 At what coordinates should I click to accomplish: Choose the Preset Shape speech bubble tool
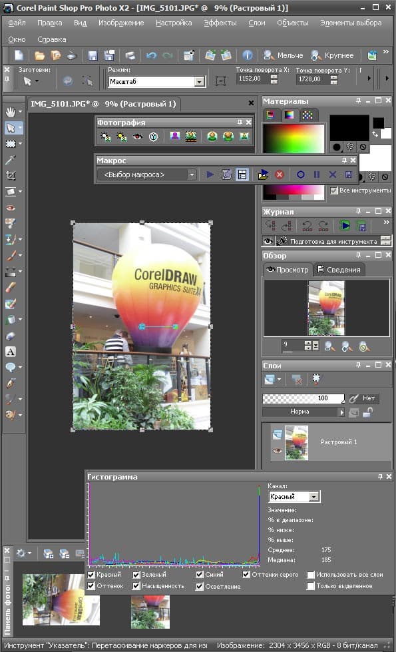coord(11,368)
